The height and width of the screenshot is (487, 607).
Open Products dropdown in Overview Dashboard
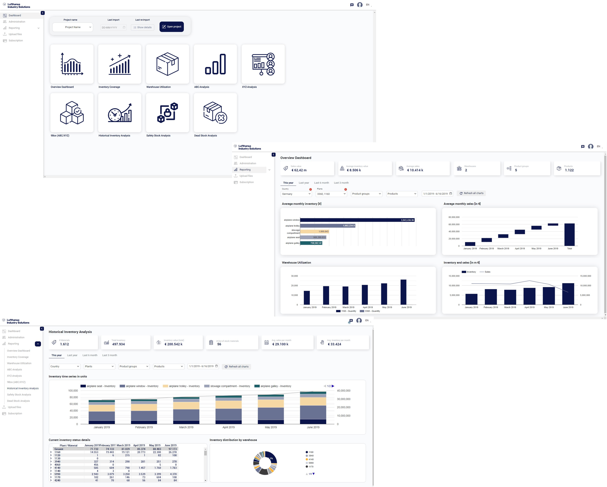(402, 194)
